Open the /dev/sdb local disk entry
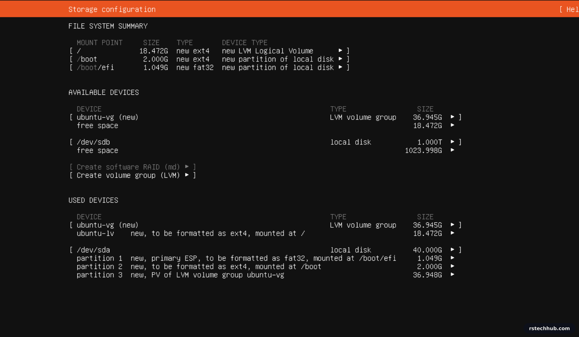 point(265,142)
